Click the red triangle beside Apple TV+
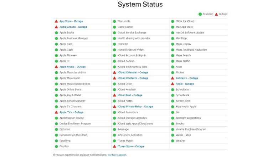Screen dimensions: 278x157 (x=56, y=112)
